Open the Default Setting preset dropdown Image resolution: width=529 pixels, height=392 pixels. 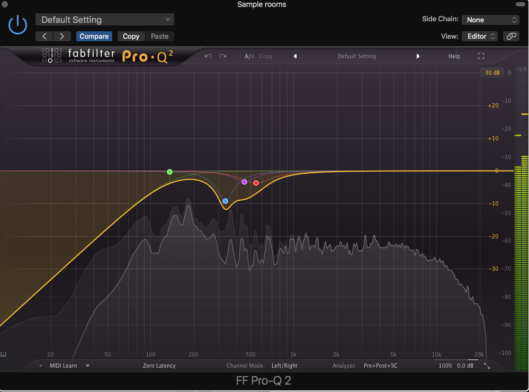pyautogui.click(x=105, y=20)
